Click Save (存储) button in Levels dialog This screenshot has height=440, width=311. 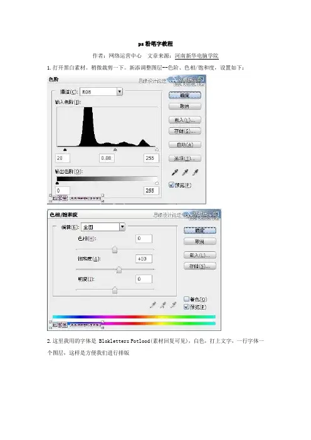click(x=185, y=131)
